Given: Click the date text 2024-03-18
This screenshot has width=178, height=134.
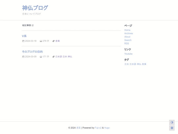Looking at the screenshot, I should [31, 41].
